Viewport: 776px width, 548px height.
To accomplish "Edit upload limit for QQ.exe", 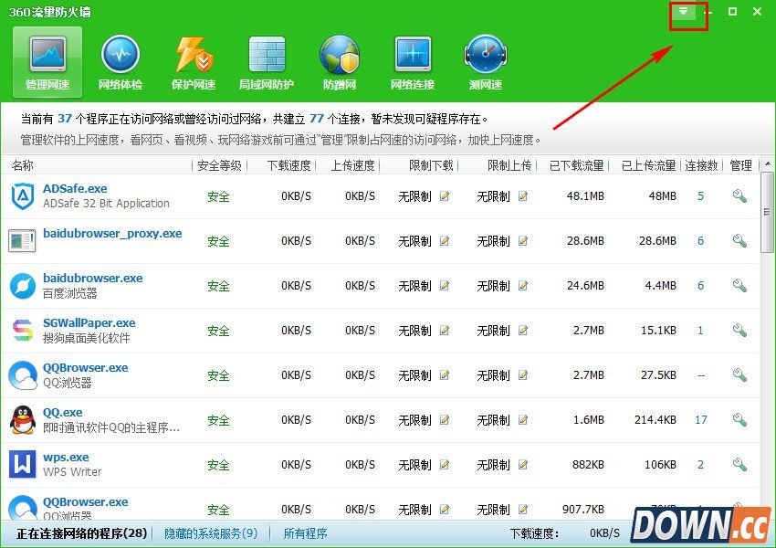I will [523, 420].
